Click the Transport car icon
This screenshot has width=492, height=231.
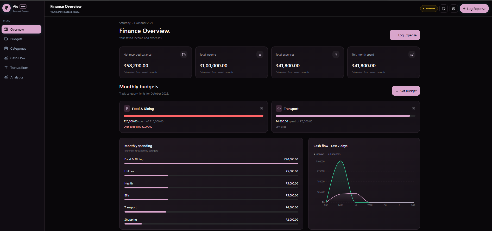279,109
